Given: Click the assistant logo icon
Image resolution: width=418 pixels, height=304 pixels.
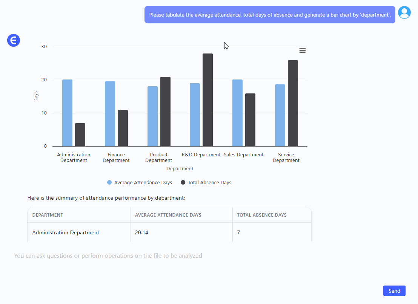Looking at the screenshot, I should point(14,40).
